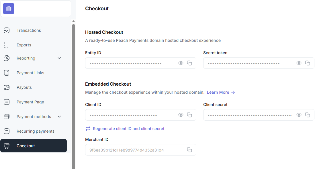Copy the Entity ID value
Image resolution: width=315 pixels, height=169 pixels.
coord(189,63)
